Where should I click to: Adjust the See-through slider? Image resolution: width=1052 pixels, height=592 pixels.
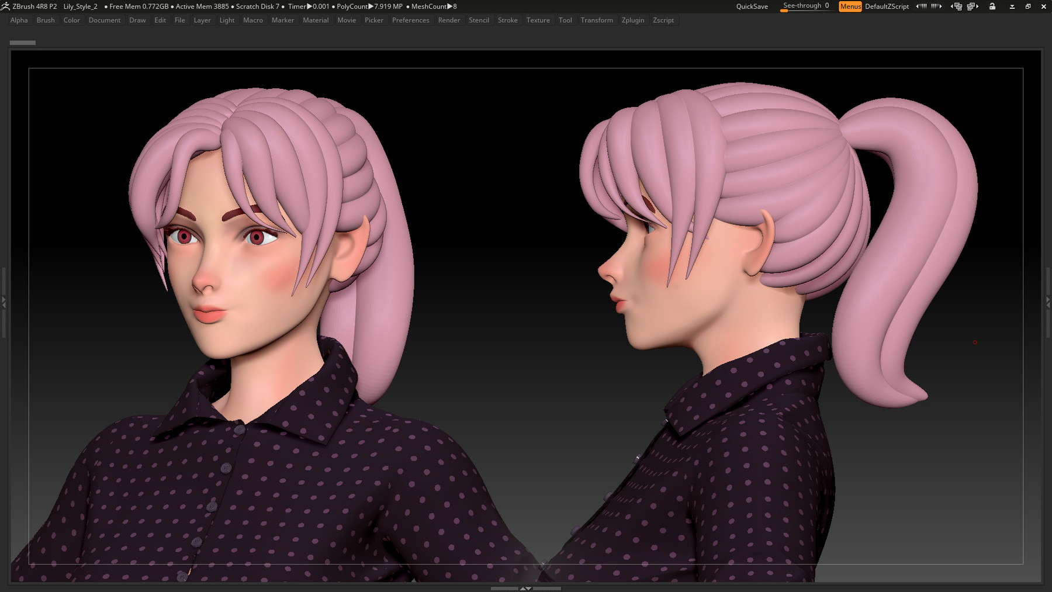coord(806,6)
